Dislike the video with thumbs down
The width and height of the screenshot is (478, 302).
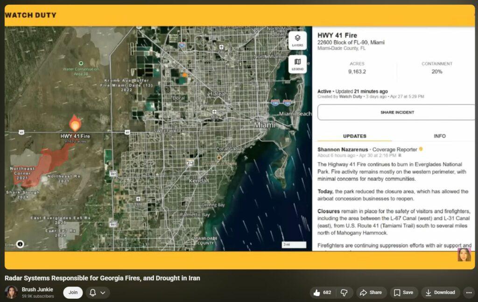click(x=344, y=293)
